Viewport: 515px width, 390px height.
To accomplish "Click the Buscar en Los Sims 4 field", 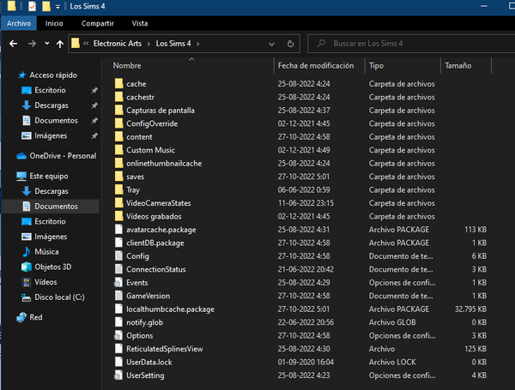I will tap(413, 44).
